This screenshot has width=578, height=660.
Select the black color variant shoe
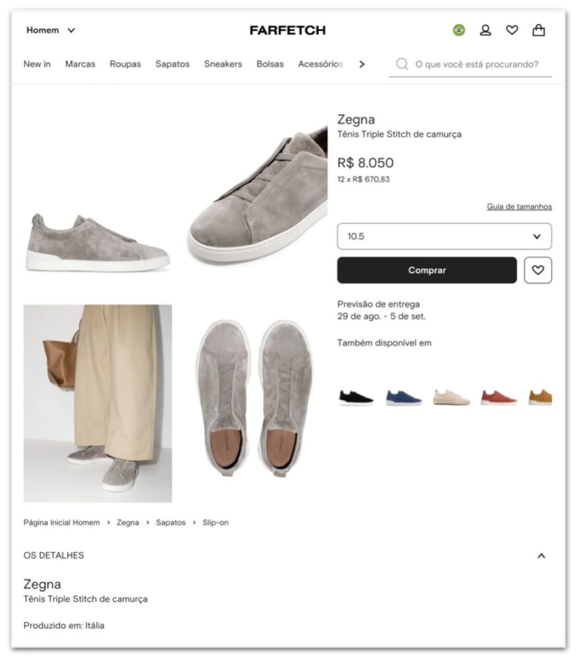356,397
